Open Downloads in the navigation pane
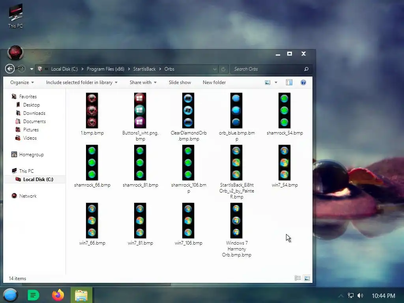404x303 pixels. (34, 113)
